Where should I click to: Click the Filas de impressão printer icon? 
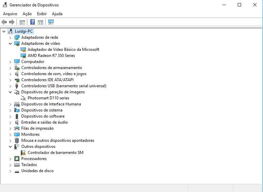[x=17, y=128]
